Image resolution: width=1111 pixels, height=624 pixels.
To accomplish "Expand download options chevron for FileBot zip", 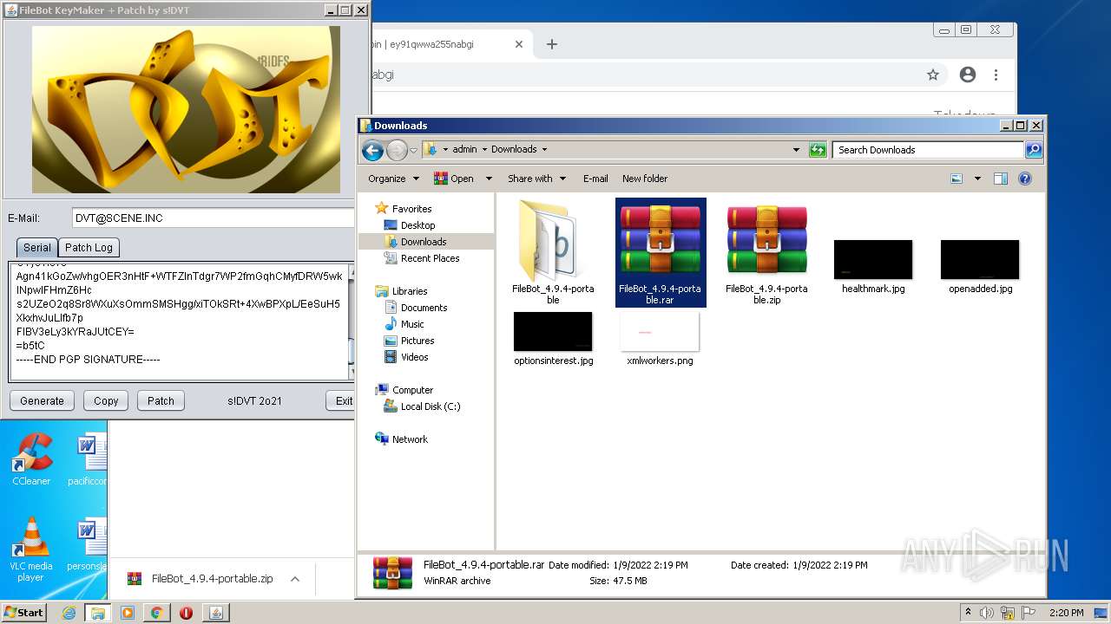I will 295,579.
